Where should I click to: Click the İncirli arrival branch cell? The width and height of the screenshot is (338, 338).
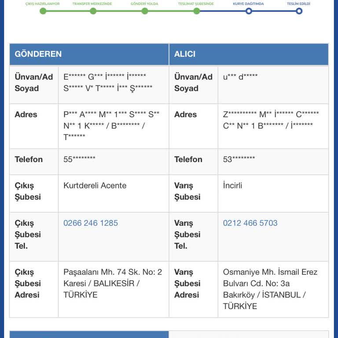(x=273, y=194)
